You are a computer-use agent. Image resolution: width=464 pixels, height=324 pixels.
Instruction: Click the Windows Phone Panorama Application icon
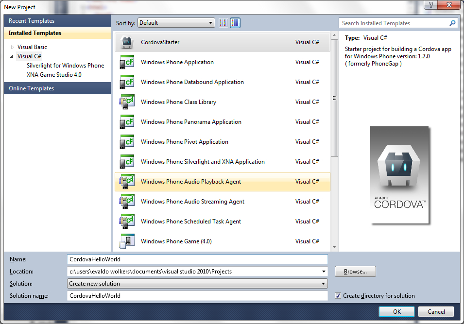click(x=126, y=121)
